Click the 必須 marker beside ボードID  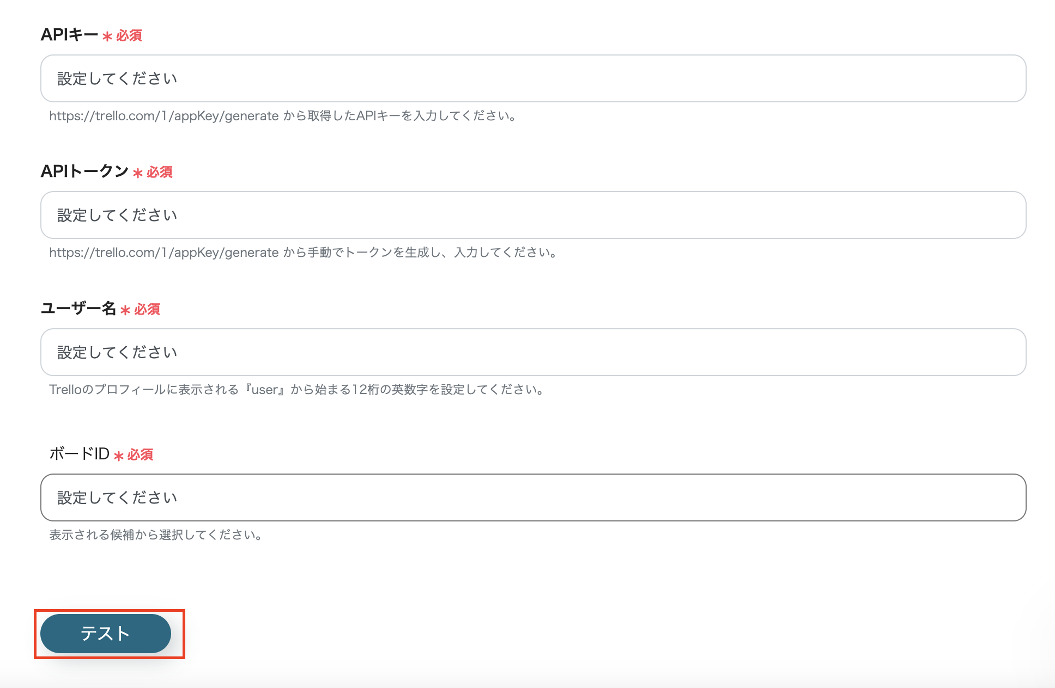coord(140,454)
